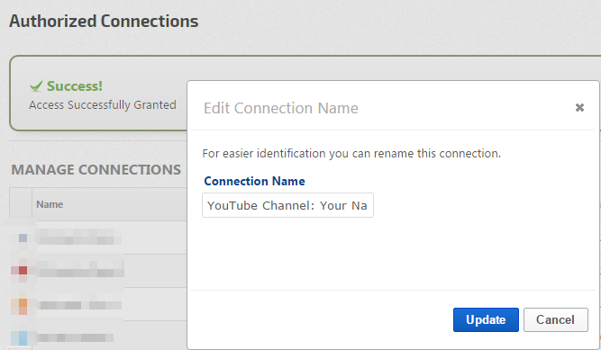Viewport: 601px width, 350px height.
Task: Sort by the Name column header
Action: [x=50, y=204]
